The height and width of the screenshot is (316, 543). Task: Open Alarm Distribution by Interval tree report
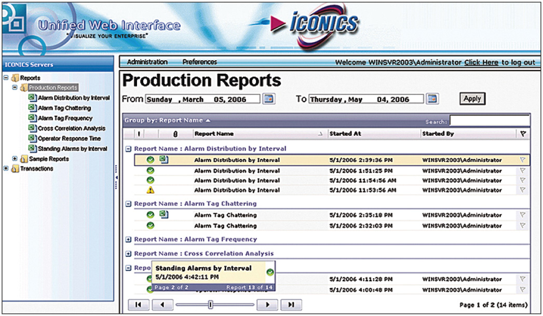pyautogui.click(x=74, y=98)
